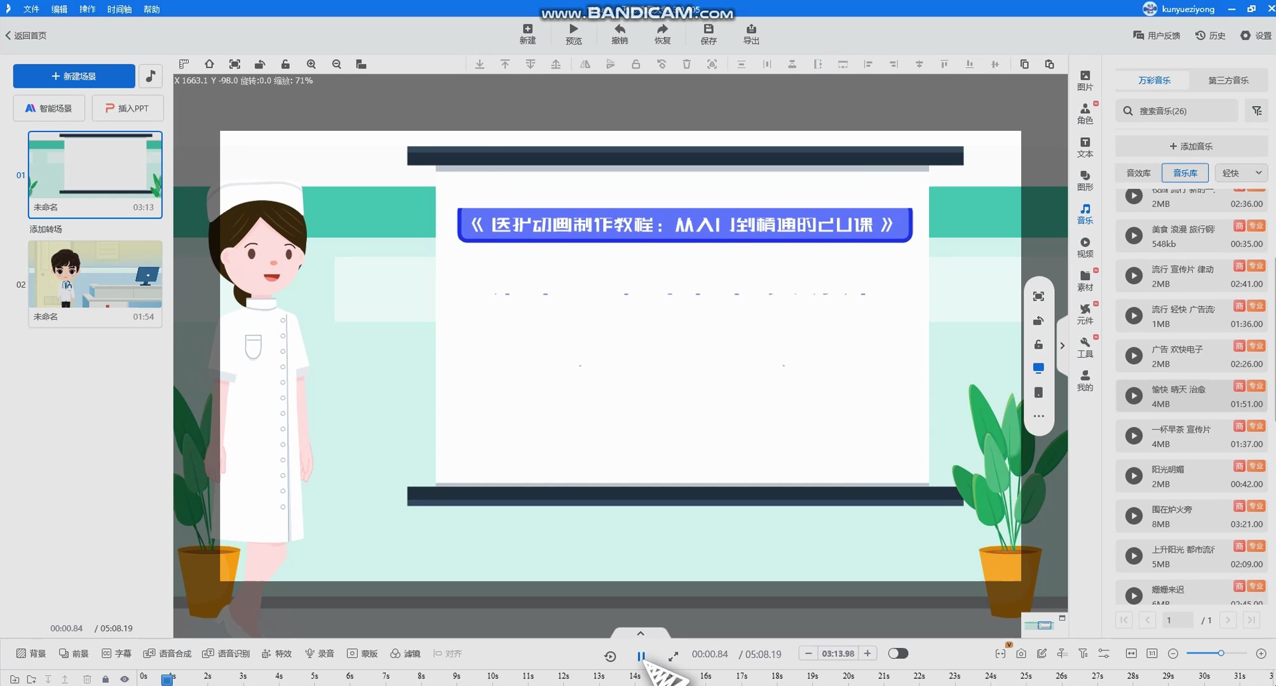Click the home view canvas icon
Image resolution: width=1276 pixels, height=686 pixels.
click(209, 64)
